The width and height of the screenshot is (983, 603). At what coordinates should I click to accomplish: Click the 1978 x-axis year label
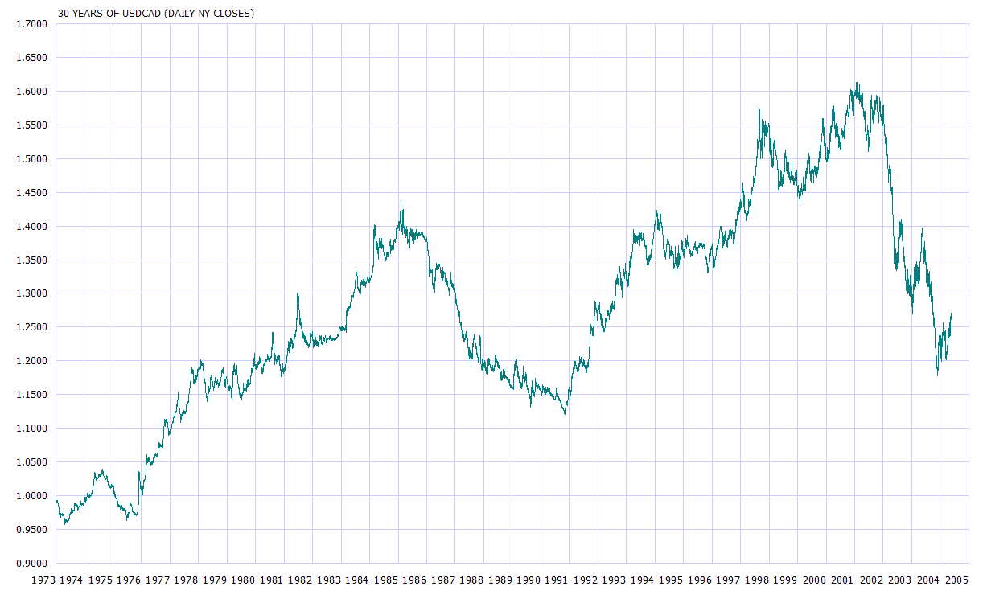pyautogui.click(x=187, y=580)
